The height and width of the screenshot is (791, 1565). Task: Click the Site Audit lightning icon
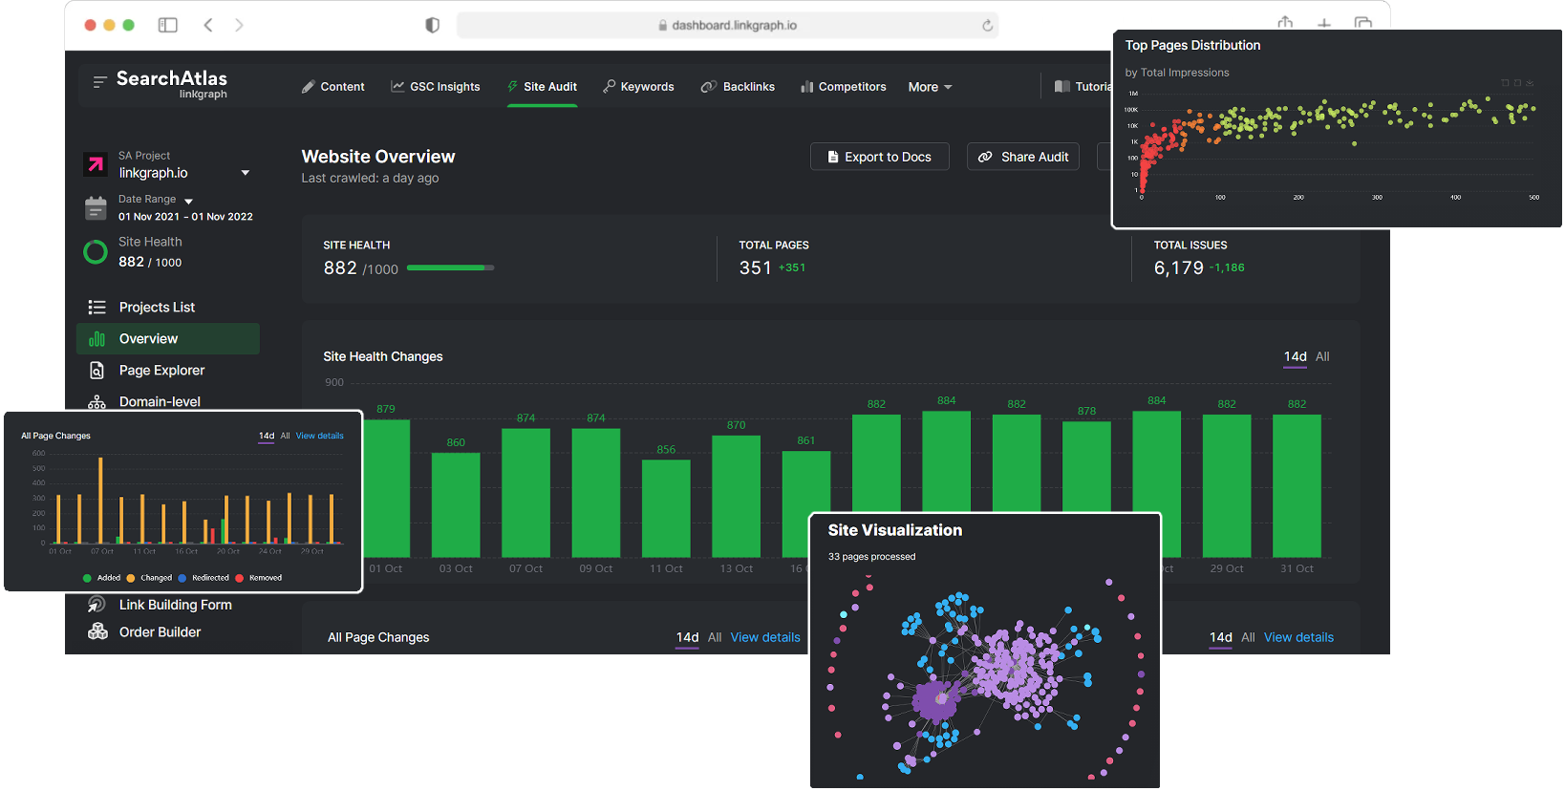coord(513,86)
